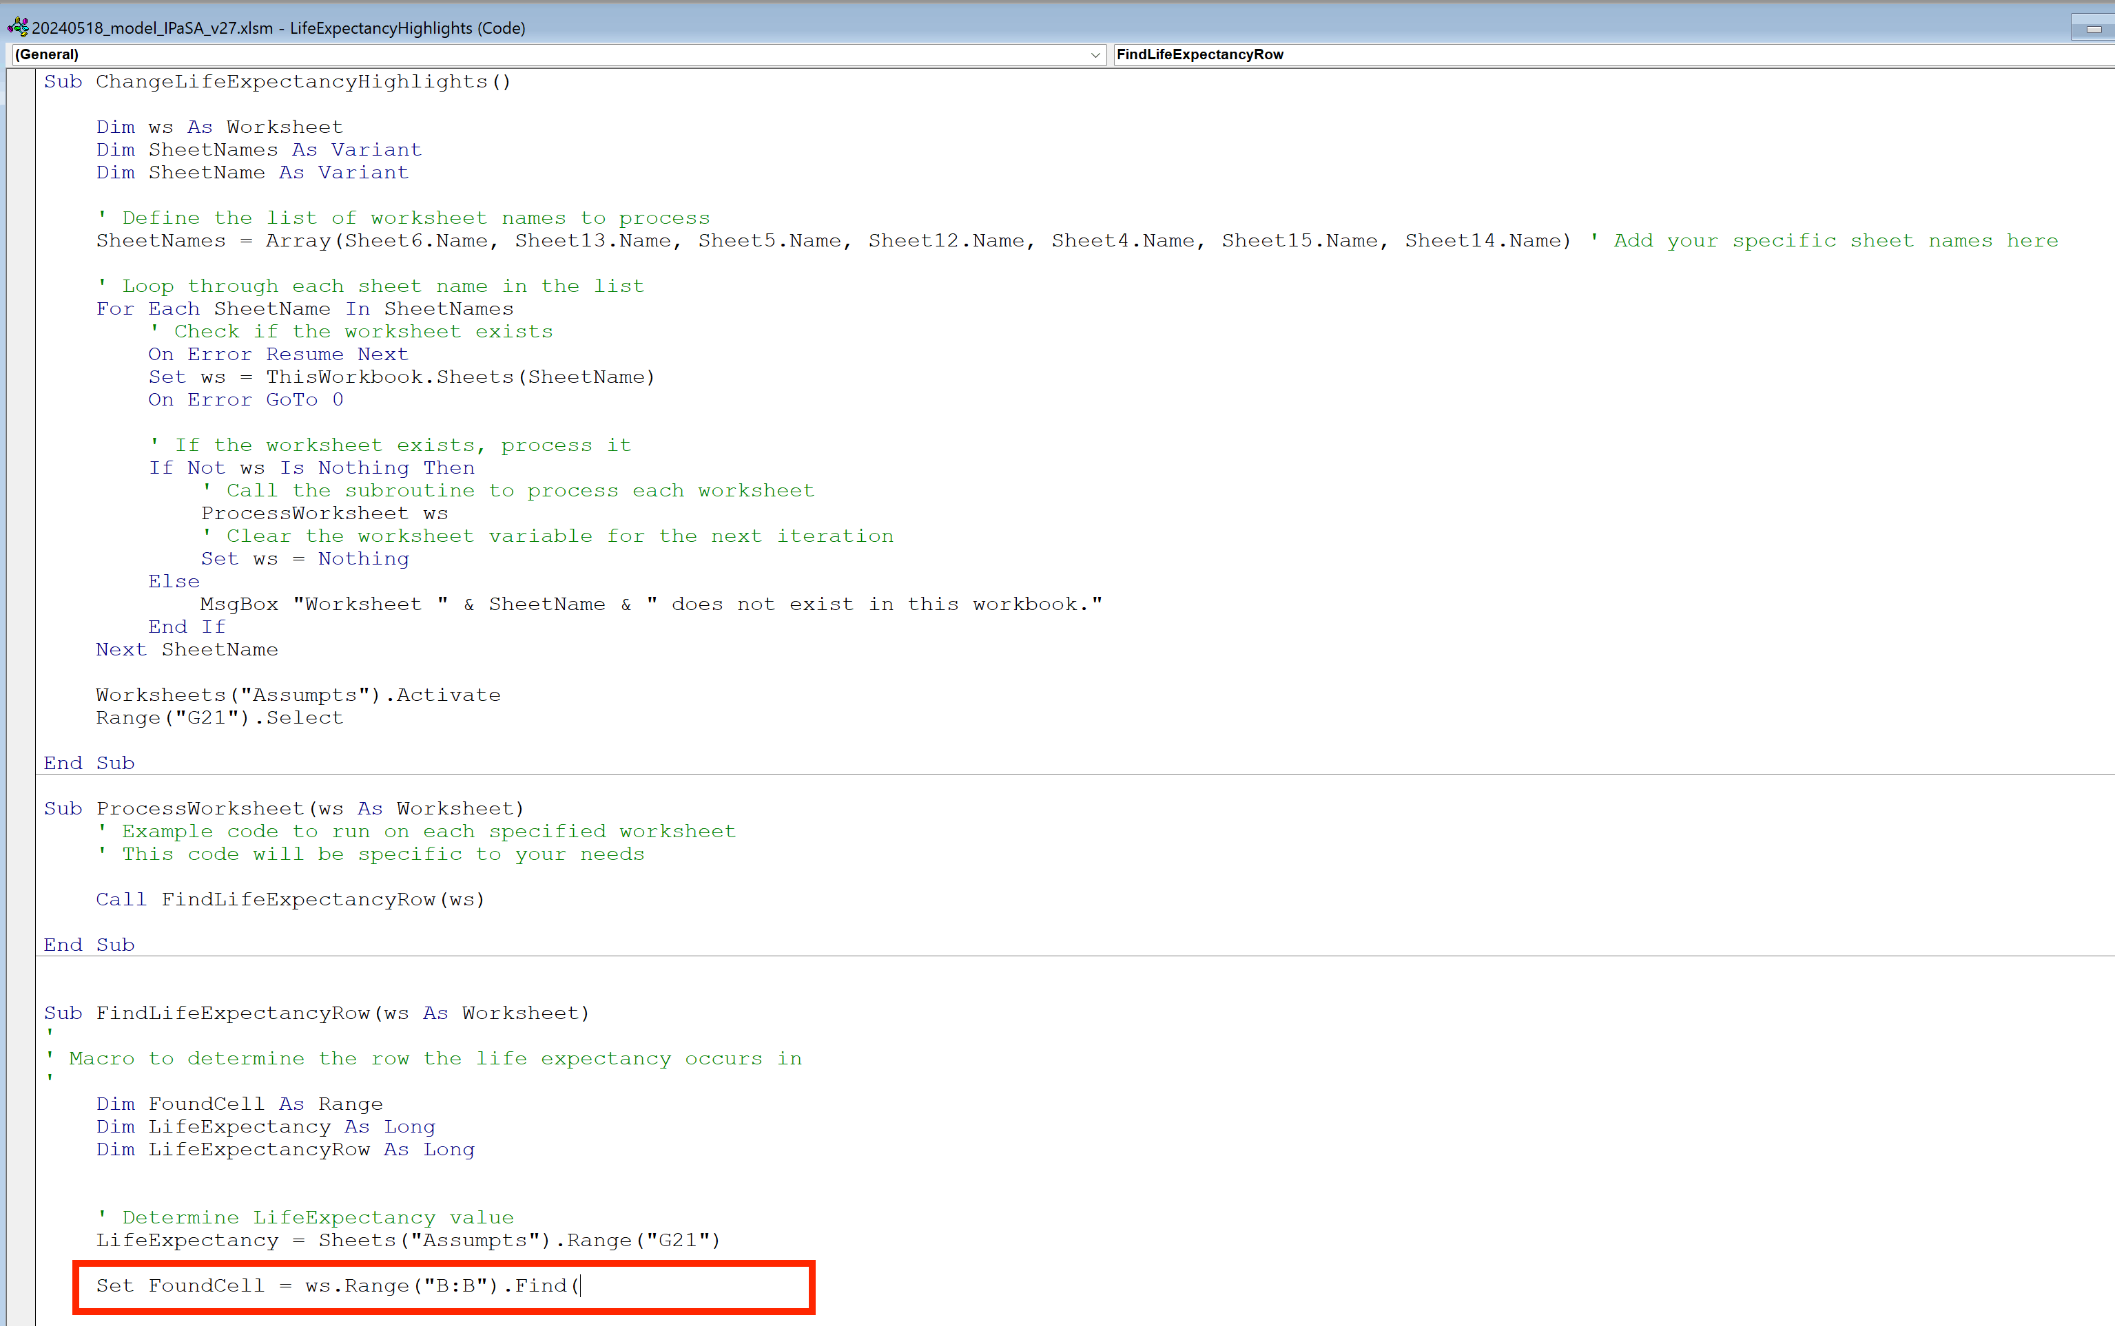Click the 'LifeExpectancy = Sheets("Assumpts")' line

click(x=408, y=1240)
